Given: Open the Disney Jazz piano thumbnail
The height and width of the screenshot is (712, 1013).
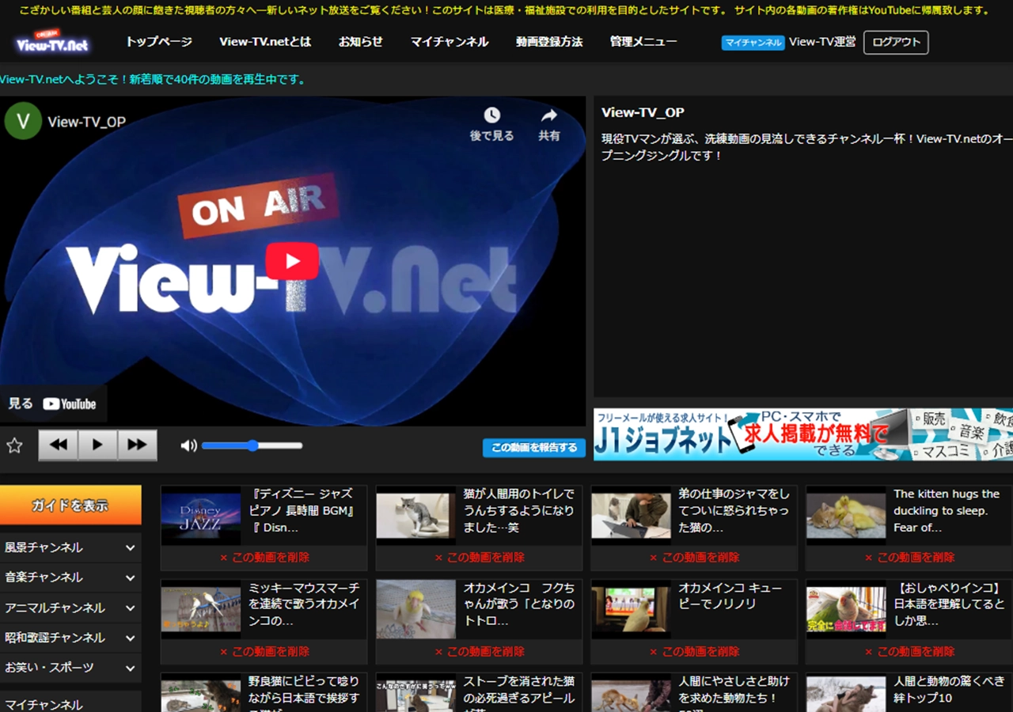Looking at the screenshot, I should (x=201, y=516).
